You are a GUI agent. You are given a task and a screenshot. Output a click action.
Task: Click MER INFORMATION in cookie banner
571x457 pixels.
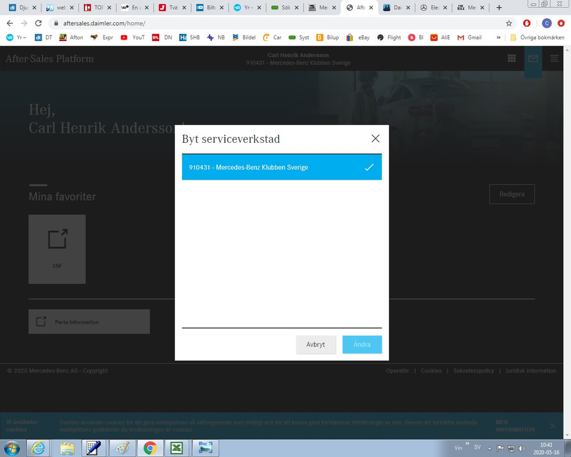coord(515,426)
